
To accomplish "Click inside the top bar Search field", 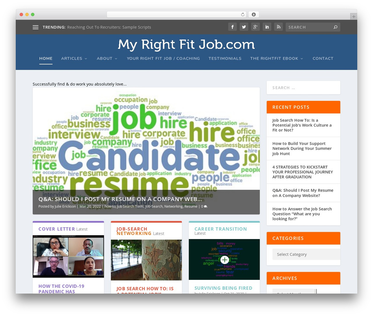I will pos(309,27).
